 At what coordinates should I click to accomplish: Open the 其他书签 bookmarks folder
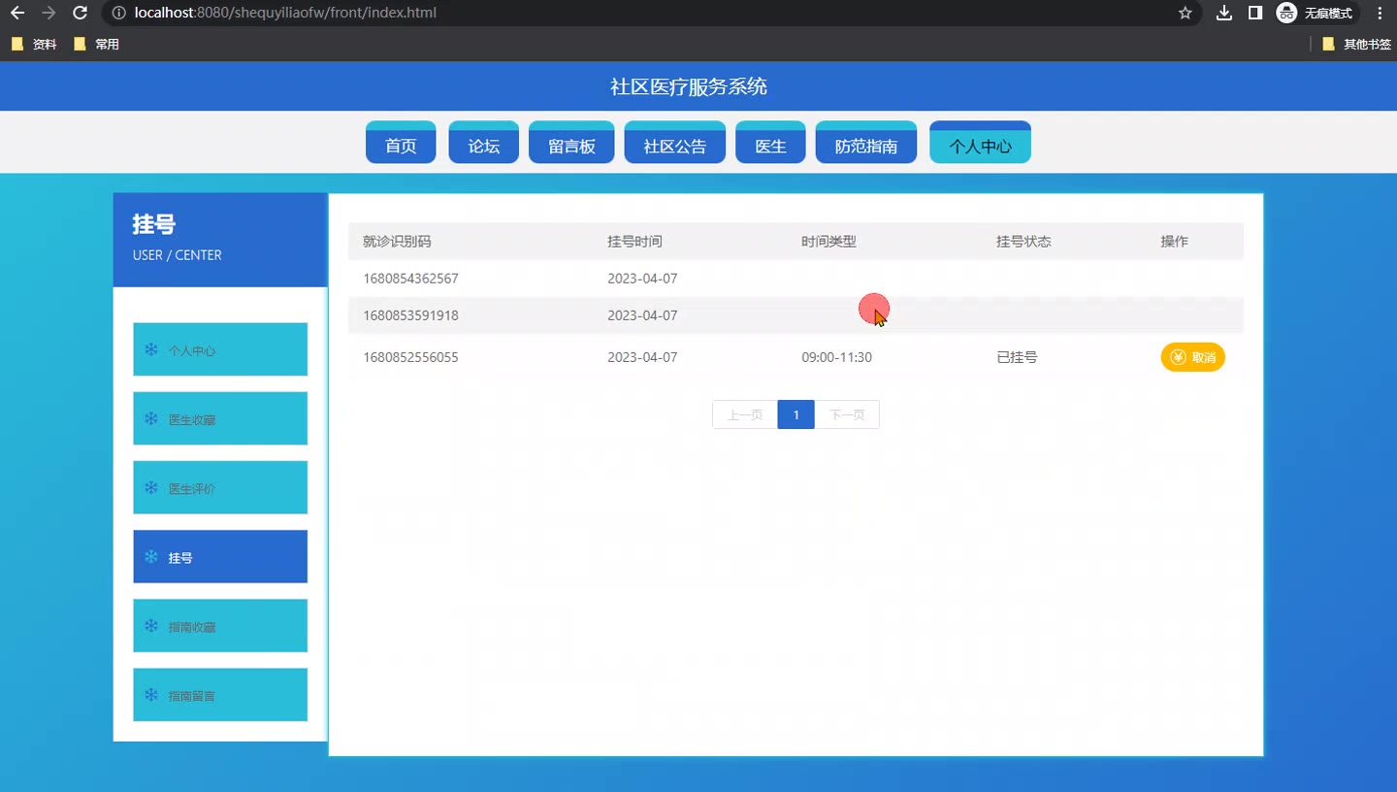tap(1356, 44)
